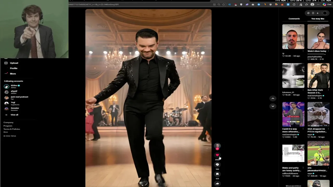Expand the Company footer section
333x187 pixels.
pos(8,122)
